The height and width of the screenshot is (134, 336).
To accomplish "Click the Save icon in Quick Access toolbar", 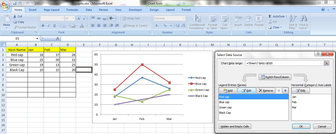I will pyautogui.click(x=15, y=3).
